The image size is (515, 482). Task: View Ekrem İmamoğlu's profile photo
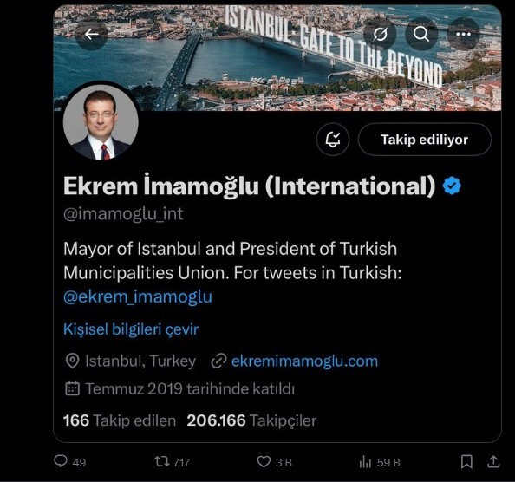(101, 122)
